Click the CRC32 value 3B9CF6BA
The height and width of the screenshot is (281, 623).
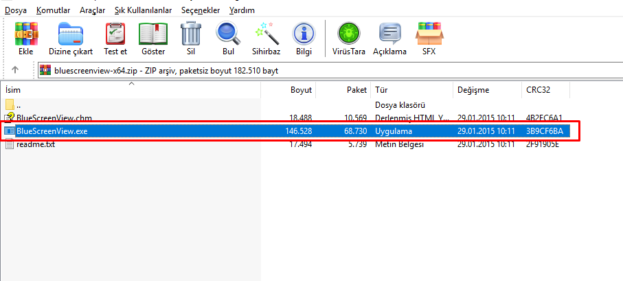pos(544,131)
